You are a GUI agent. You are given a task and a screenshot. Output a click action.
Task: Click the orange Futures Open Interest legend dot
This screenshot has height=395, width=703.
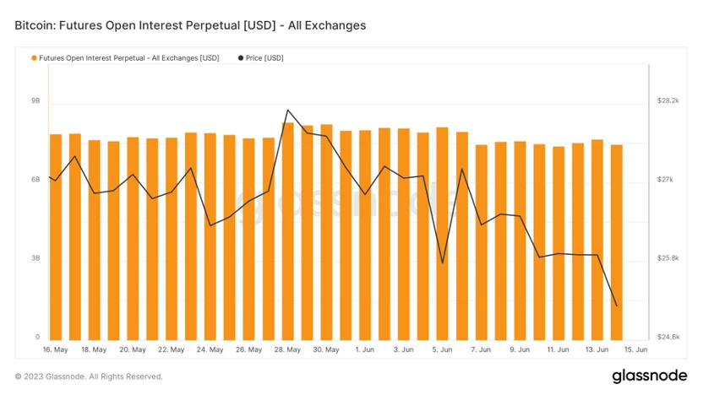pyautogui.click(x=34, y=58)
